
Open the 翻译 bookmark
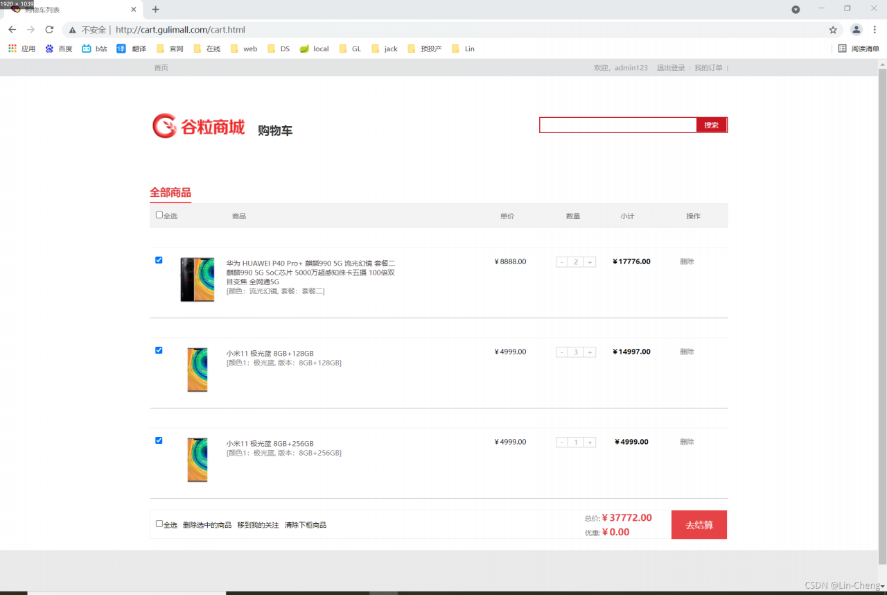(x=131, y=49)
